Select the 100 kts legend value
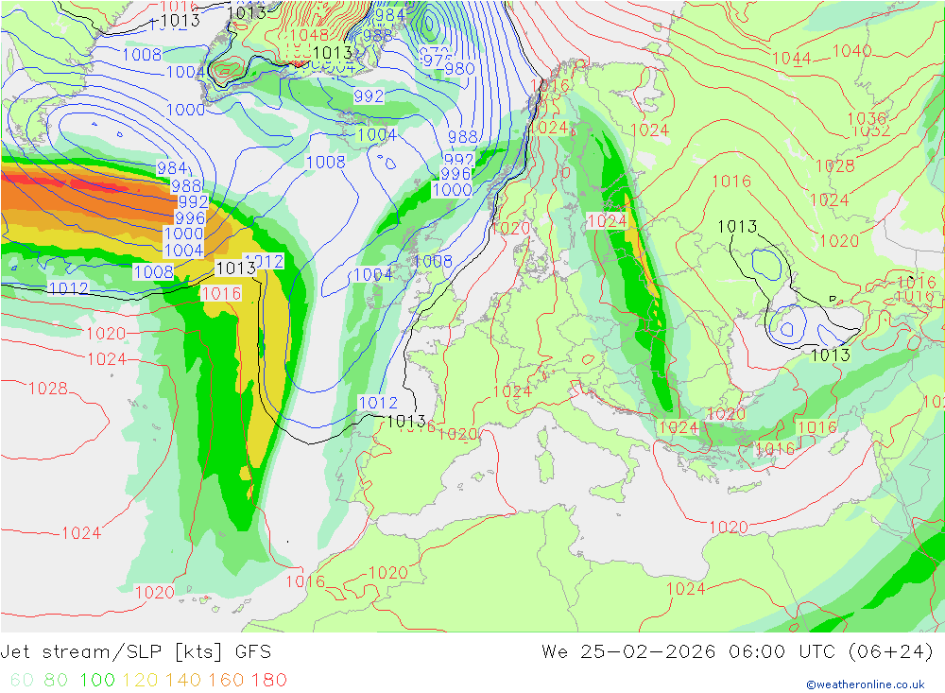This screenshot has width=945, height=693. pyautogui.click(x=97, y=680)
